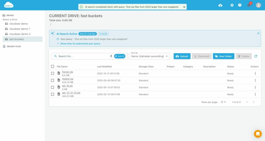Viewport: 265px width, 141px height.
Task: Click the Project column header
Action: tap(171, 67)
